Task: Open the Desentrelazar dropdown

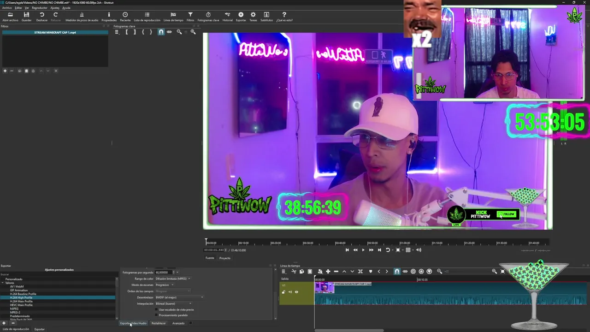Action: pos(179,297)
